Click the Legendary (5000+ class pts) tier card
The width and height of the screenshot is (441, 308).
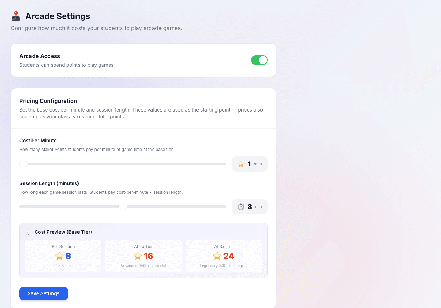coord(223,256)
